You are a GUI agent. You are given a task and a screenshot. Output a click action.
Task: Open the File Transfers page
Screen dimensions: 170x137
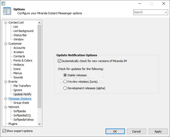(x=22, y=86)
